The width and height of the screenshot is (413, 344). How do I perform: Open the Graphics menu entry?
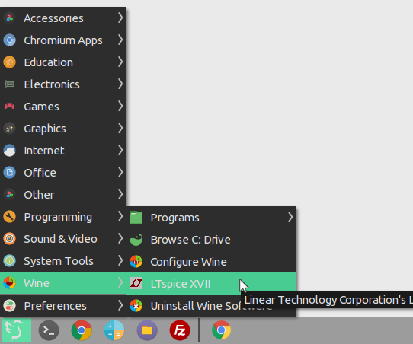[63, 129]
